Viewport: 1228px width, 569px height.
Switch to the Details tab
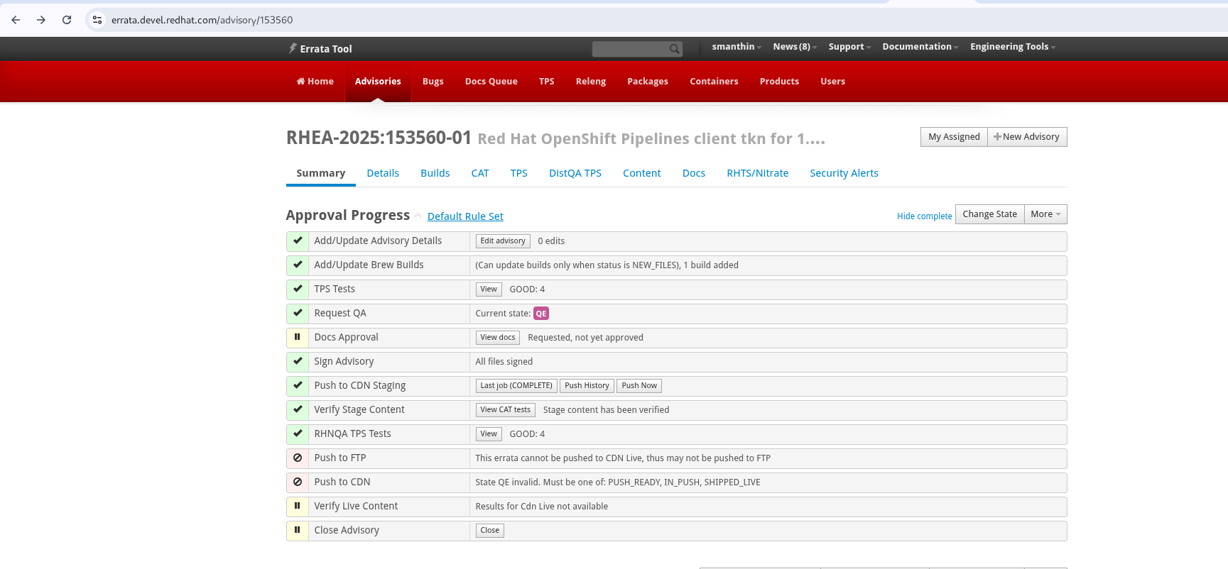(383, 173)
